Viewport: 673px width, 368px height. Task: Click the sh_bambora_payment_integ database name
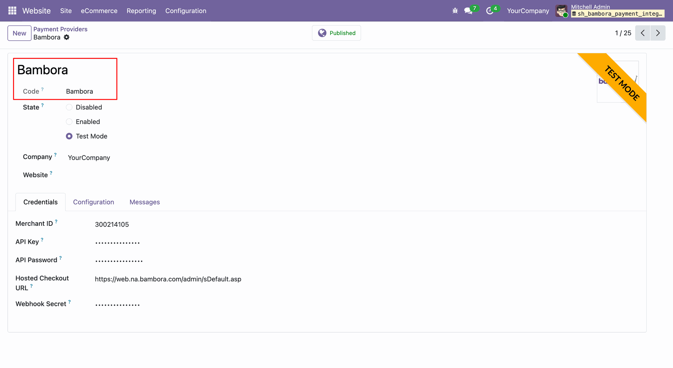pos(618,14)
